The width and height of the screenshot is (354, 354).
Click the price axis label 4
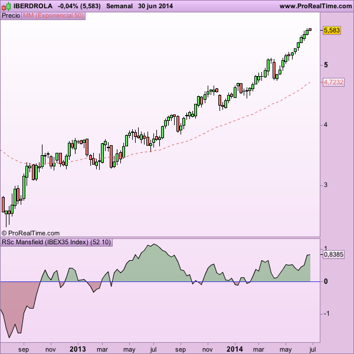click(326, 124)
